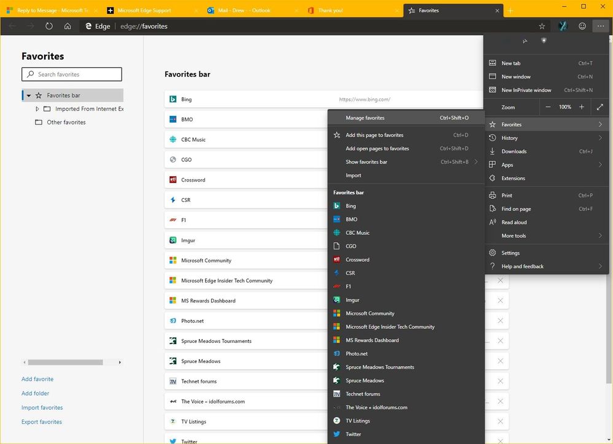
Task: Click the CBC Music icon in page list
Action: click(x=173, y=140)
